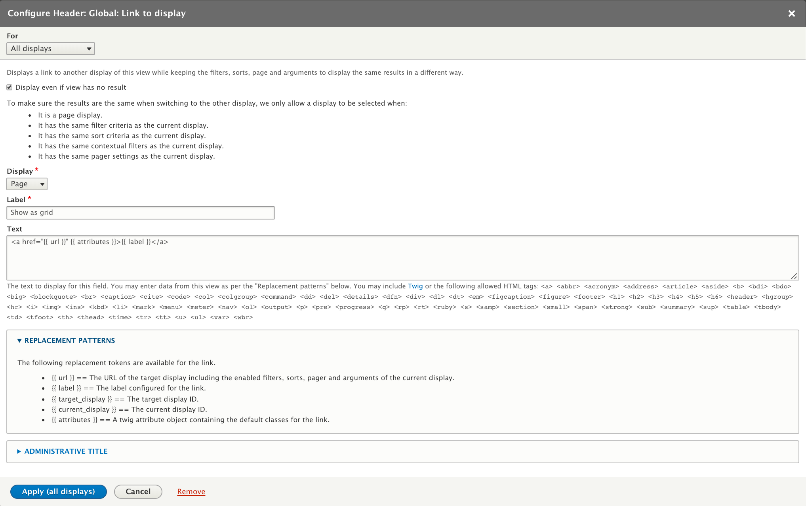
Task: Click the Label field containing 'Show as grid'
Action: tap(140, 212)
